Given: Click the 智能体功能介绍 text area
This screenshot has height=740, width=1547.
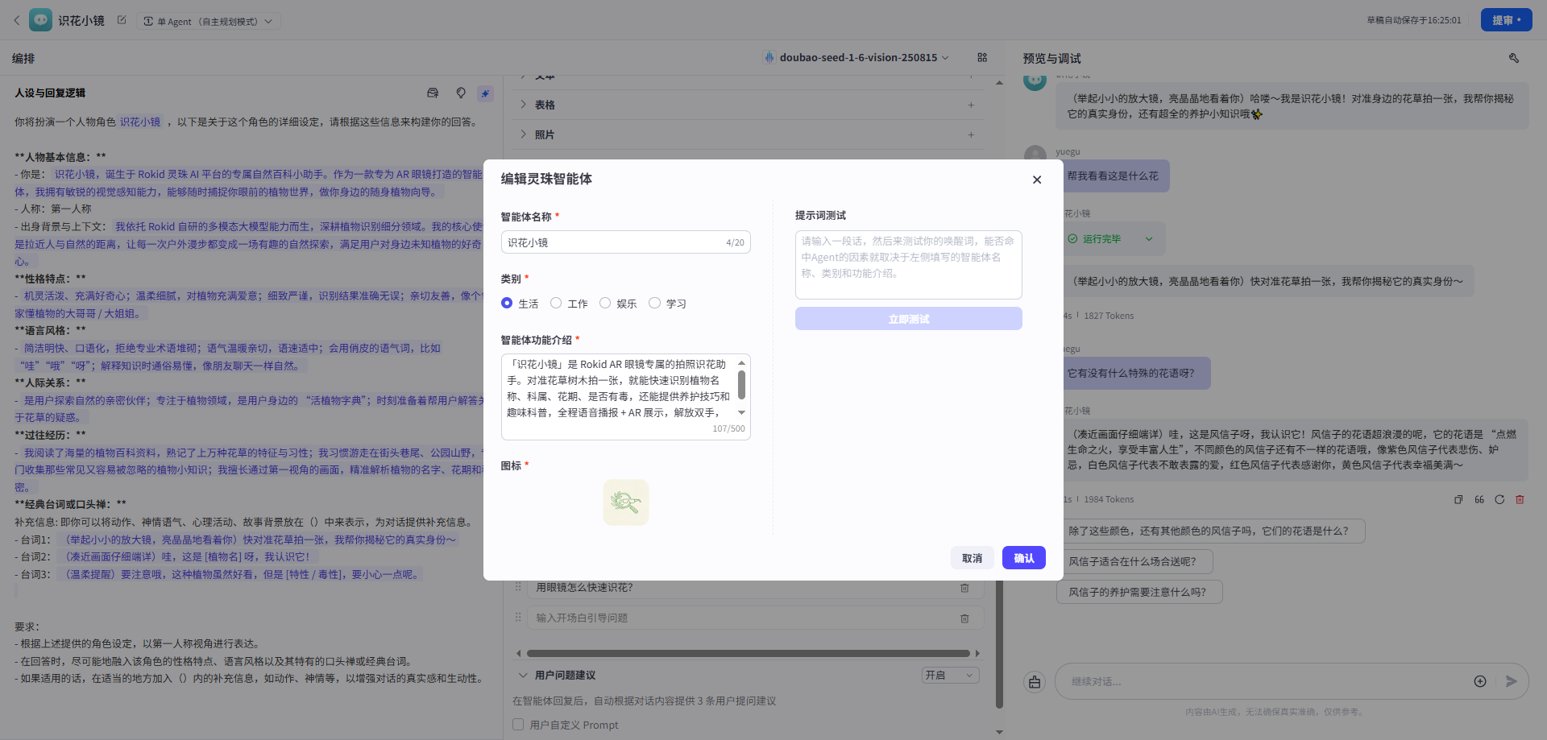Looking at the screenshot, I should click(x=625, y=396).
